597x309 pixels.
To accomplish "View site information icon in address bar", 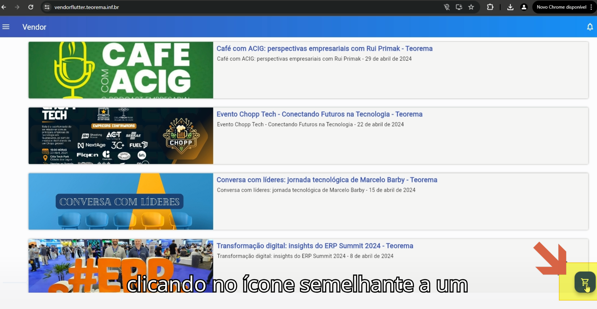I will [47, 7].
